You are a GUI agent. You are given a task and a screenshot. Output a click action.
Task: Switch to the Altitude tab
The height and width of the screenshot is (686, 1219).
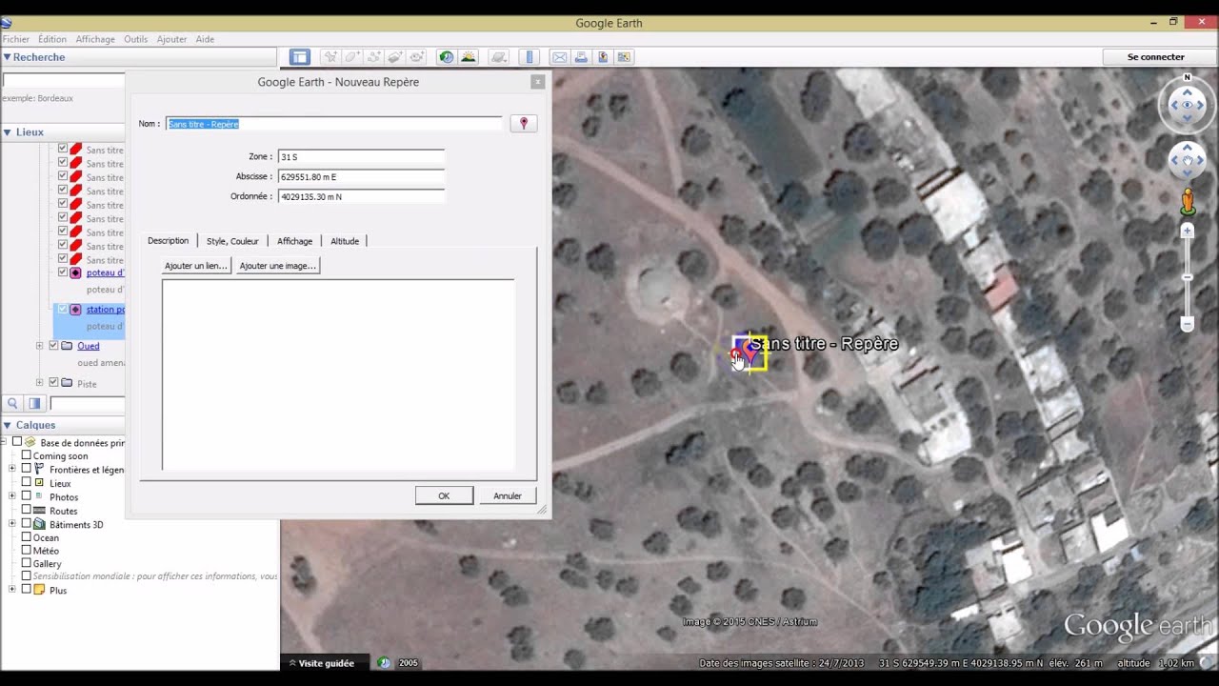(345, 241)
